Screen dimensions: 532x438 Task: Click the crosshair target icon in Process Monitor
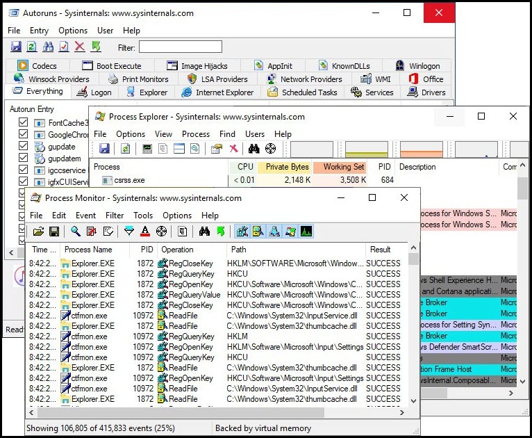[x=162, y=232]
